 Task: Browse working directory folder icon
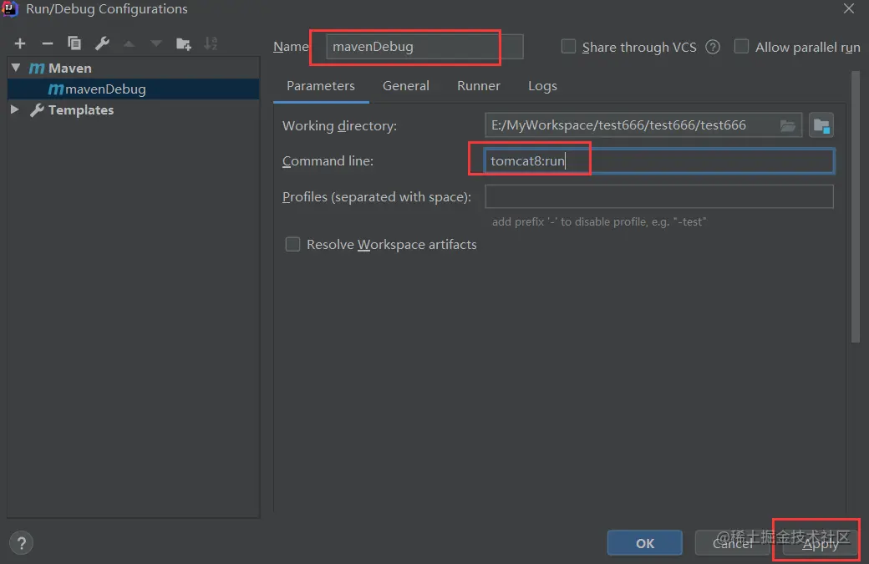click(787, 126)
